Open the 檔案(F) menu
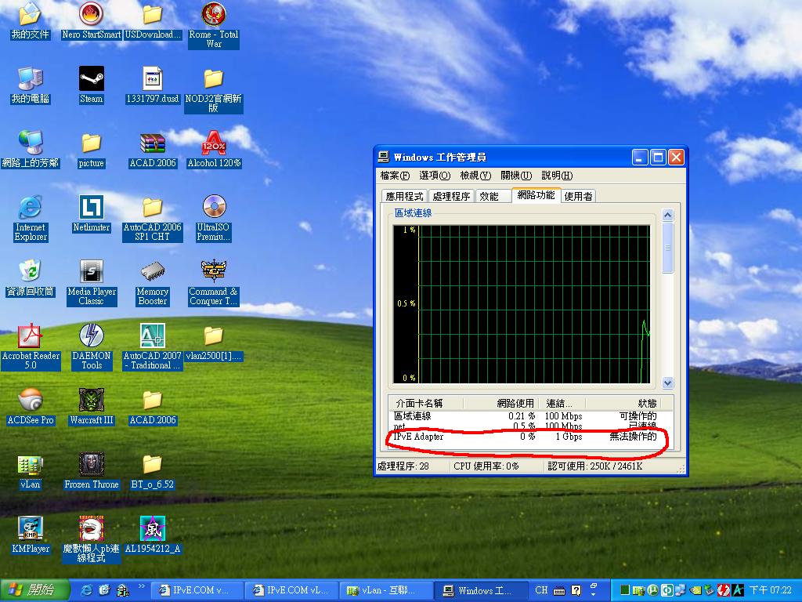The width and height of the screenshot is (802, 602). pos(395,176)
